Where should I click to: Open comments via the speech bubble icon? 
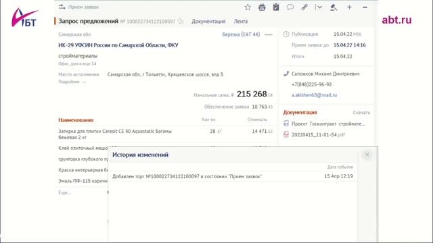[290, 7]
